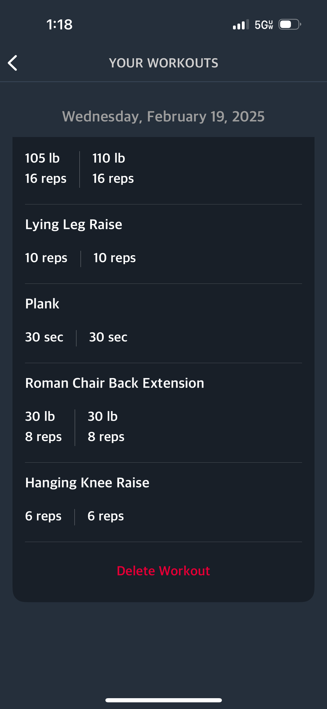The image size is (327, 709).
Task: Tap the YOUR WORKOUTS header title
Action: click(163, 63)
